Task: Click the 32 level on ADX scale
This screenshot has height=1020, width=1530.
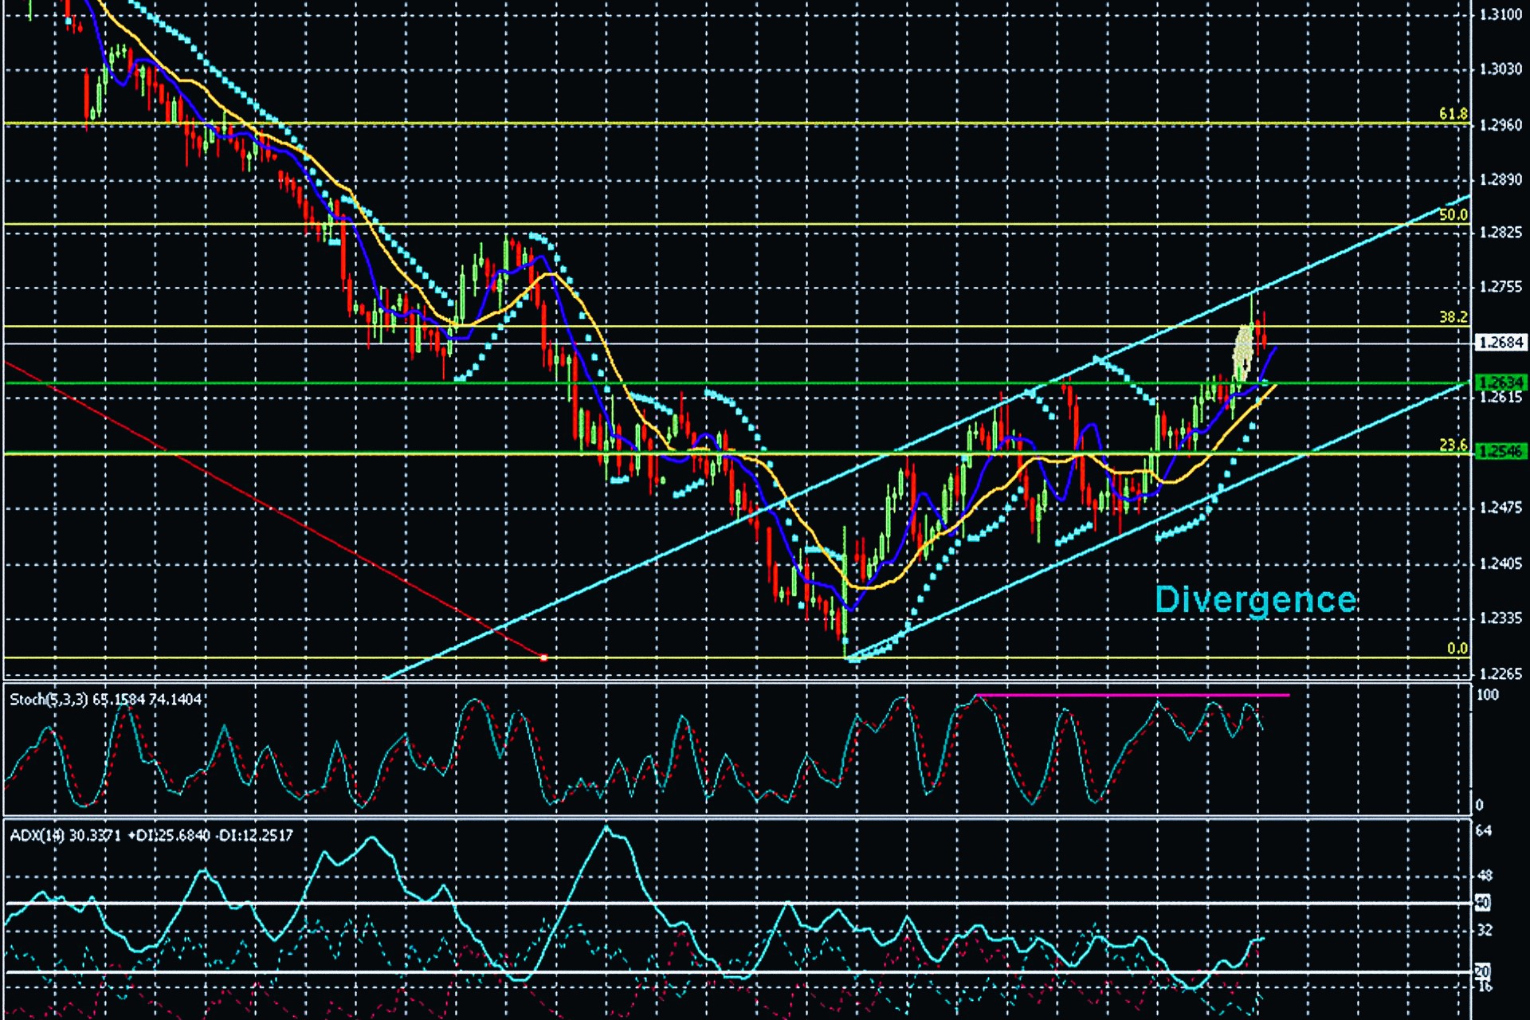Action: coord(1485,930)
